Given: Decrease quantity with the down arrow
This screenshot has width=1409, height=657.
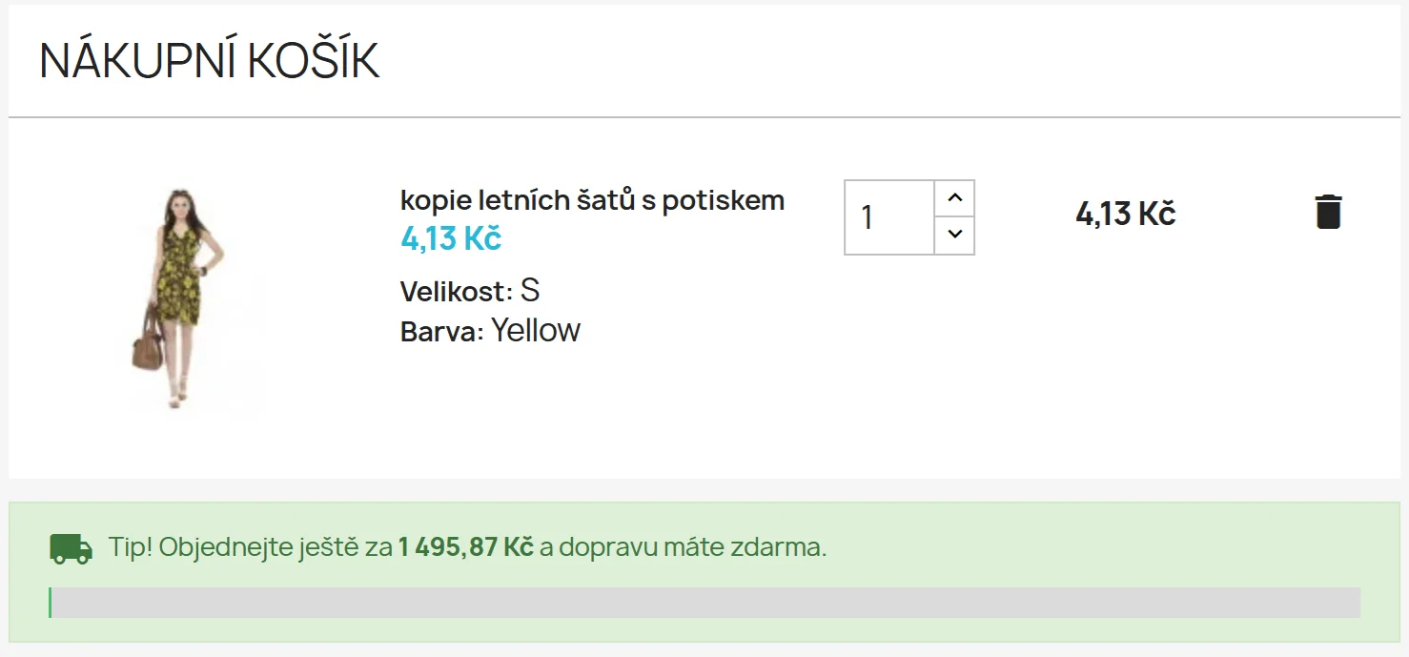Looking at the screenshot, I should point(954,235).
